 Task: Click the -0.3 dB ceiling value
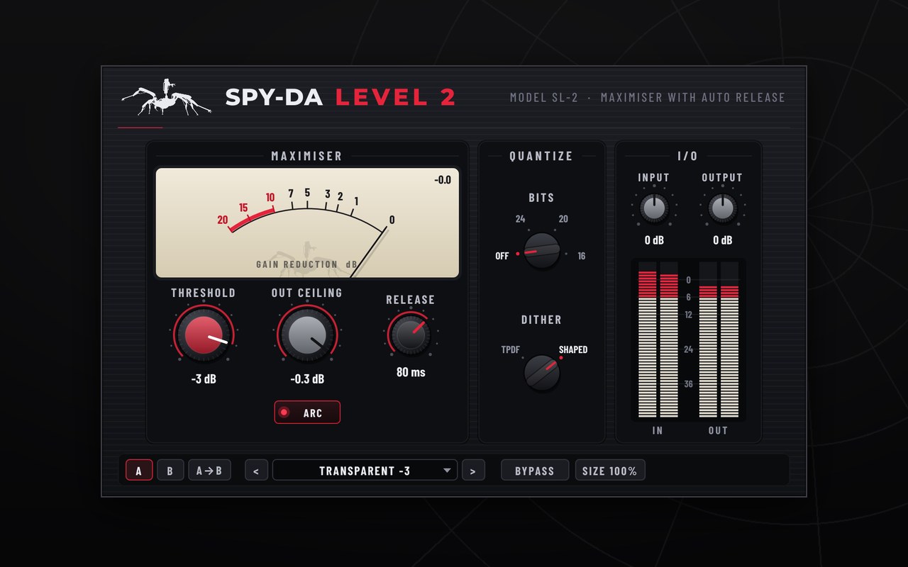307,378
